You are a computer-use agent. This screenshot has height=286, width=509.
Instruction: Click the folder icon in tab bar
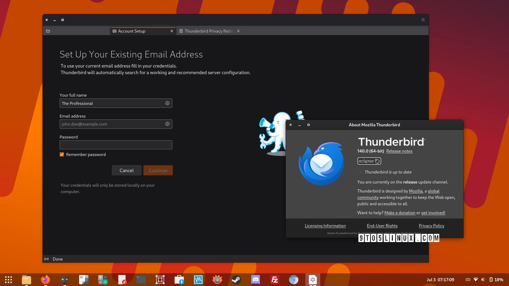click(48, 31)
